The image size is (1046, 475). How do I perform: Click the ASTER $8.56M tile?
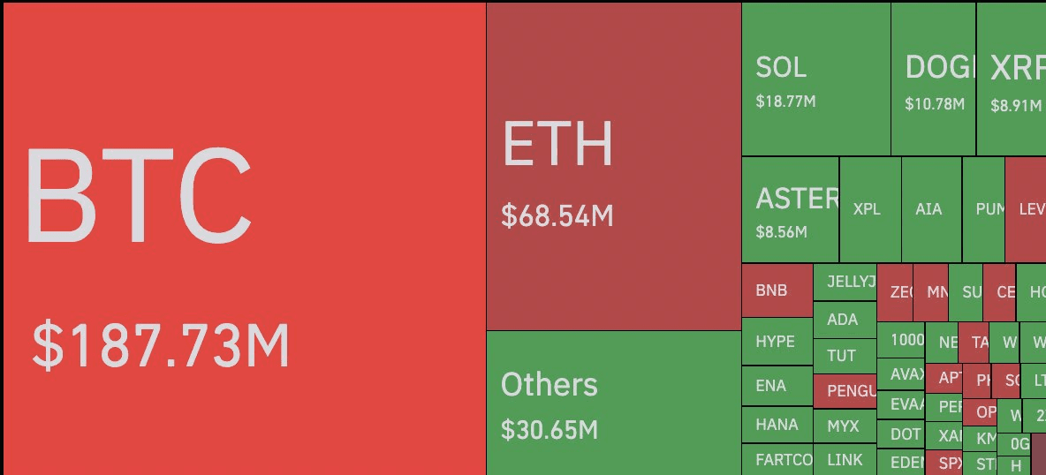[790, 210]
